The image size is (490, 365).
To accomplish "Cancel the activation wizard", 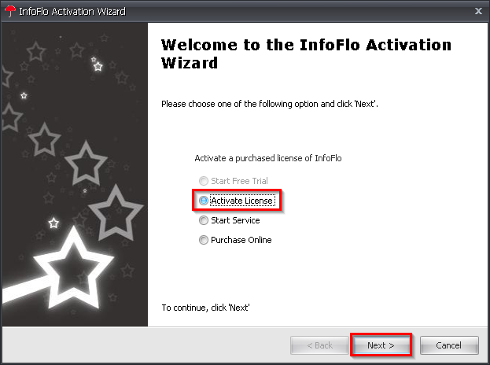I will coord(449,345).
